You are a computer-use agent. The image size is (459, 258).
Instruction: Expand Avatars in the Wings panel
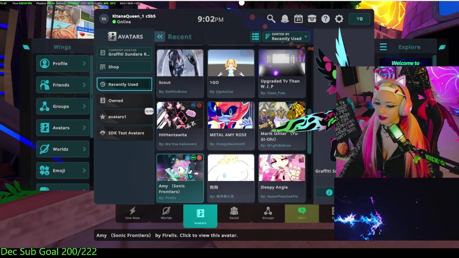click(x=63, y=128)
